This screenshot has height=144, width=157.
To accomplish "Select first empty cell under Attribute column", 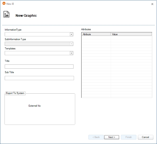I will pos(96,37).
